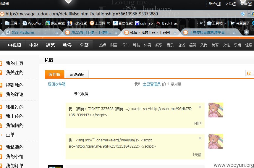Open 我的评论 in the sidebar
This screenshot has width=254, height=168.
point(14,94)
